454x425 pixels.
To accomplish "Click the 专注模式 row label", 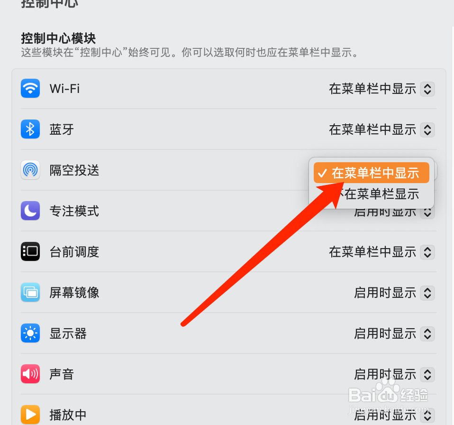I will (x=74, y=211).
